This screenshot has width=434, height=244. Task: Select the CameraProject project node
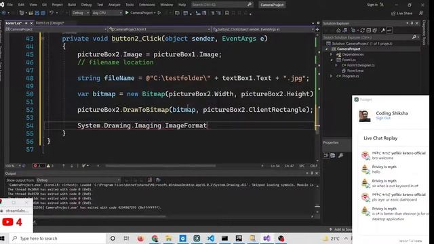[x=349, y=49]
